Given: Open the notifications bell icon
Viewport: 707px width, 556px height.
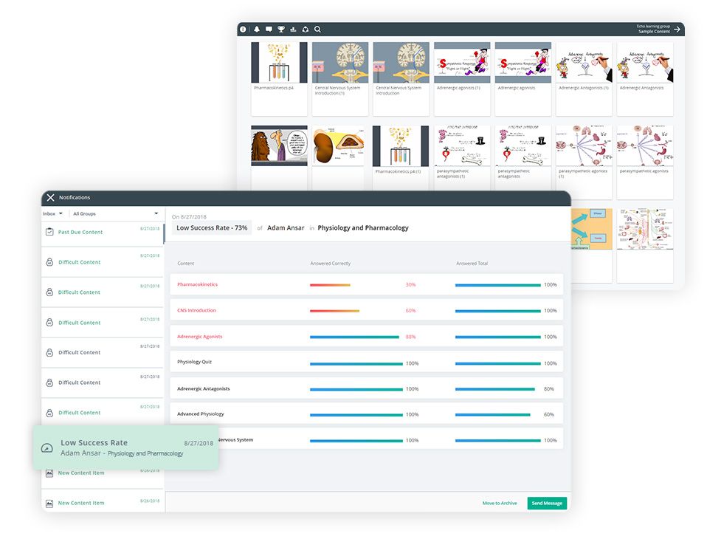Looking at the screenshot, I should (257, 29).
